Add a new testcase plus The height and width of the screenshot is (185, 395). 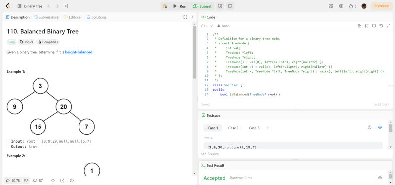pyautogui.click(x=268, y=128)
